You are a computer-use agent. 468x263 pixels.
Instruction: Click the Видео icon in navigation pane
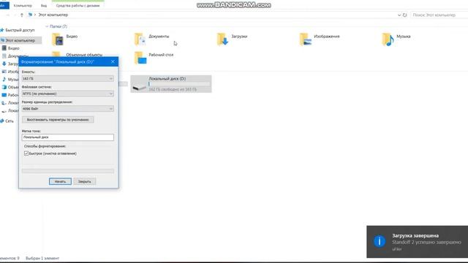(4, 48)
